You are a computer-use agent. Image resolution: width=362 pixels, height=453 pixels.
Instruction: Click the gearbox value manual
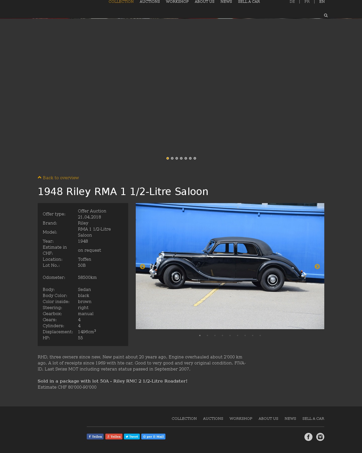click(x=86, y=314)
